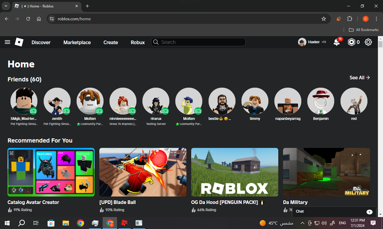The image size is (383, 229).
Task: Launch Microsoft Store from the taskbar
Action: tap(51, 223)
